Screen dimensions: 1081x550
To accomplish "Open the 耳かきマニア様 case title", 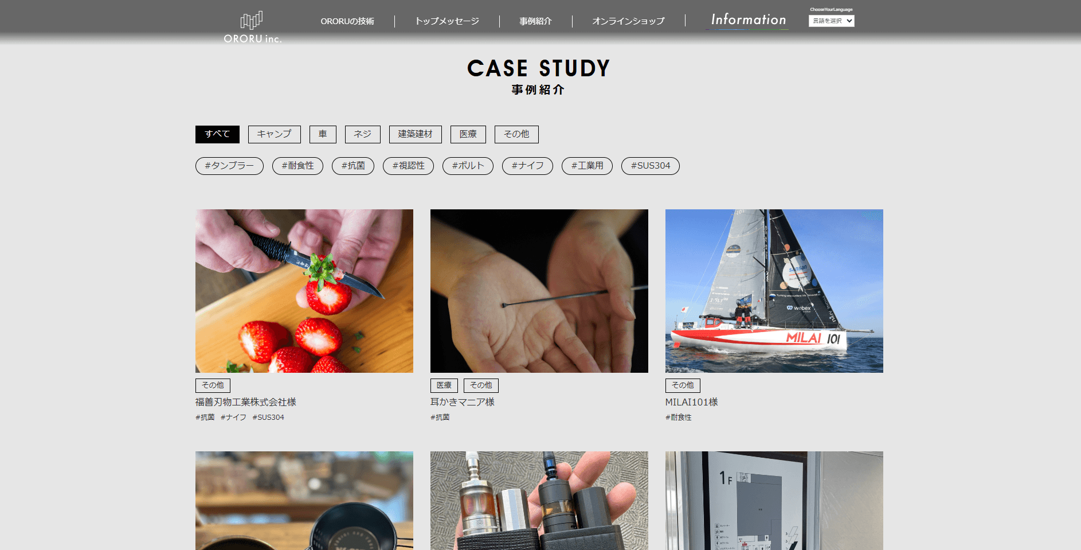I will [463, 402].
